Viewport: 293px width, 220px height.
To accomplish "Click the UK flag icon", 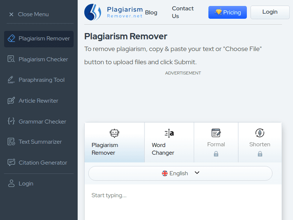I will click(x=164, y=173).
